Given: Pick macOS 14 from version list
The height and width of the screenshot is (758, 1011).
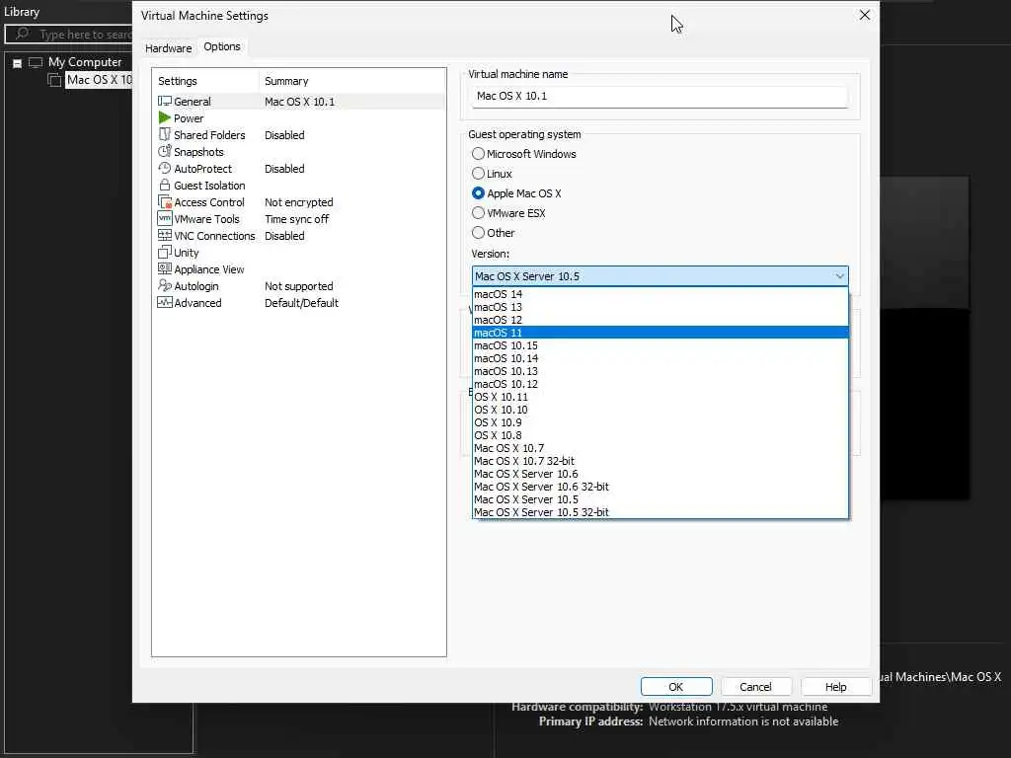Looking at the screenshot, I should pos(661,294).
